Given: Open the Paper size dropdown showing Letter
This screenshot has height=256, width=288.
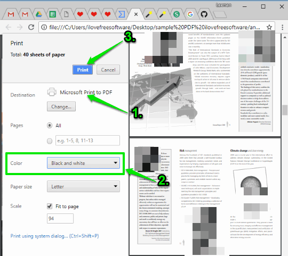Looking at the screenshot, I should click(83, 186).
